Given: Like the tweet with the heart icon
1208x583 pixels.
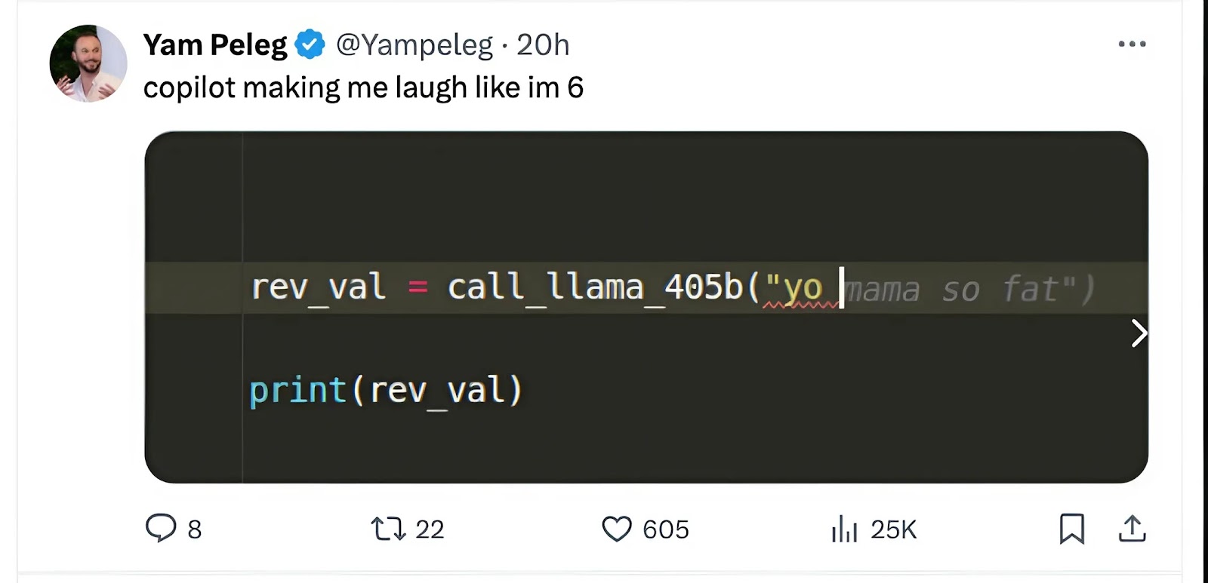Looking at the screenshot, I should [x=617, y=529].
